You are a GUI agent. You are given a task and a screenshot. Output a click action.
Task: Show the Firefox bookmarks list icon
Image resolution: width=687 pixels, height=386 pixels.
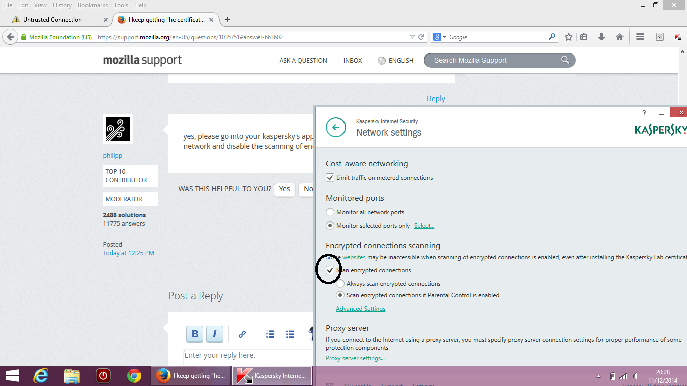[x=584, y=37]
